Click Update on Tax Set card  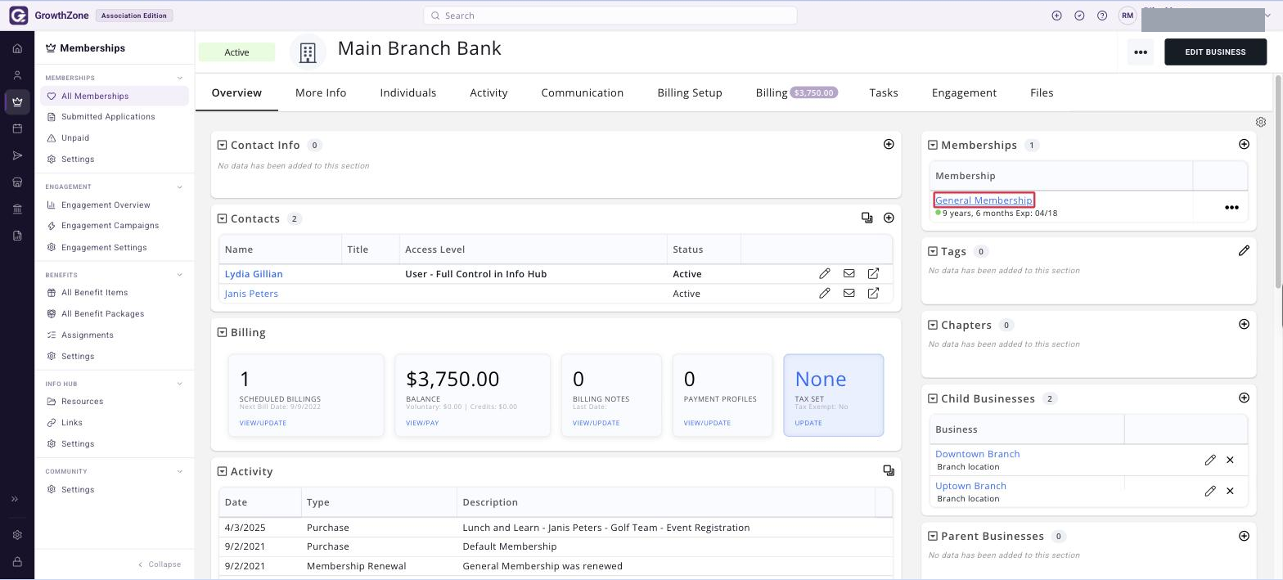808,423
